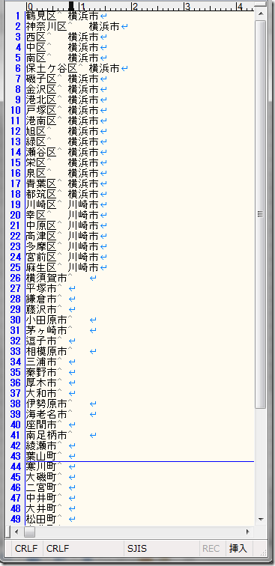Click line number 1 in the gutter
The height and width of the screenshot is (566, 275).
pos(19,16)
